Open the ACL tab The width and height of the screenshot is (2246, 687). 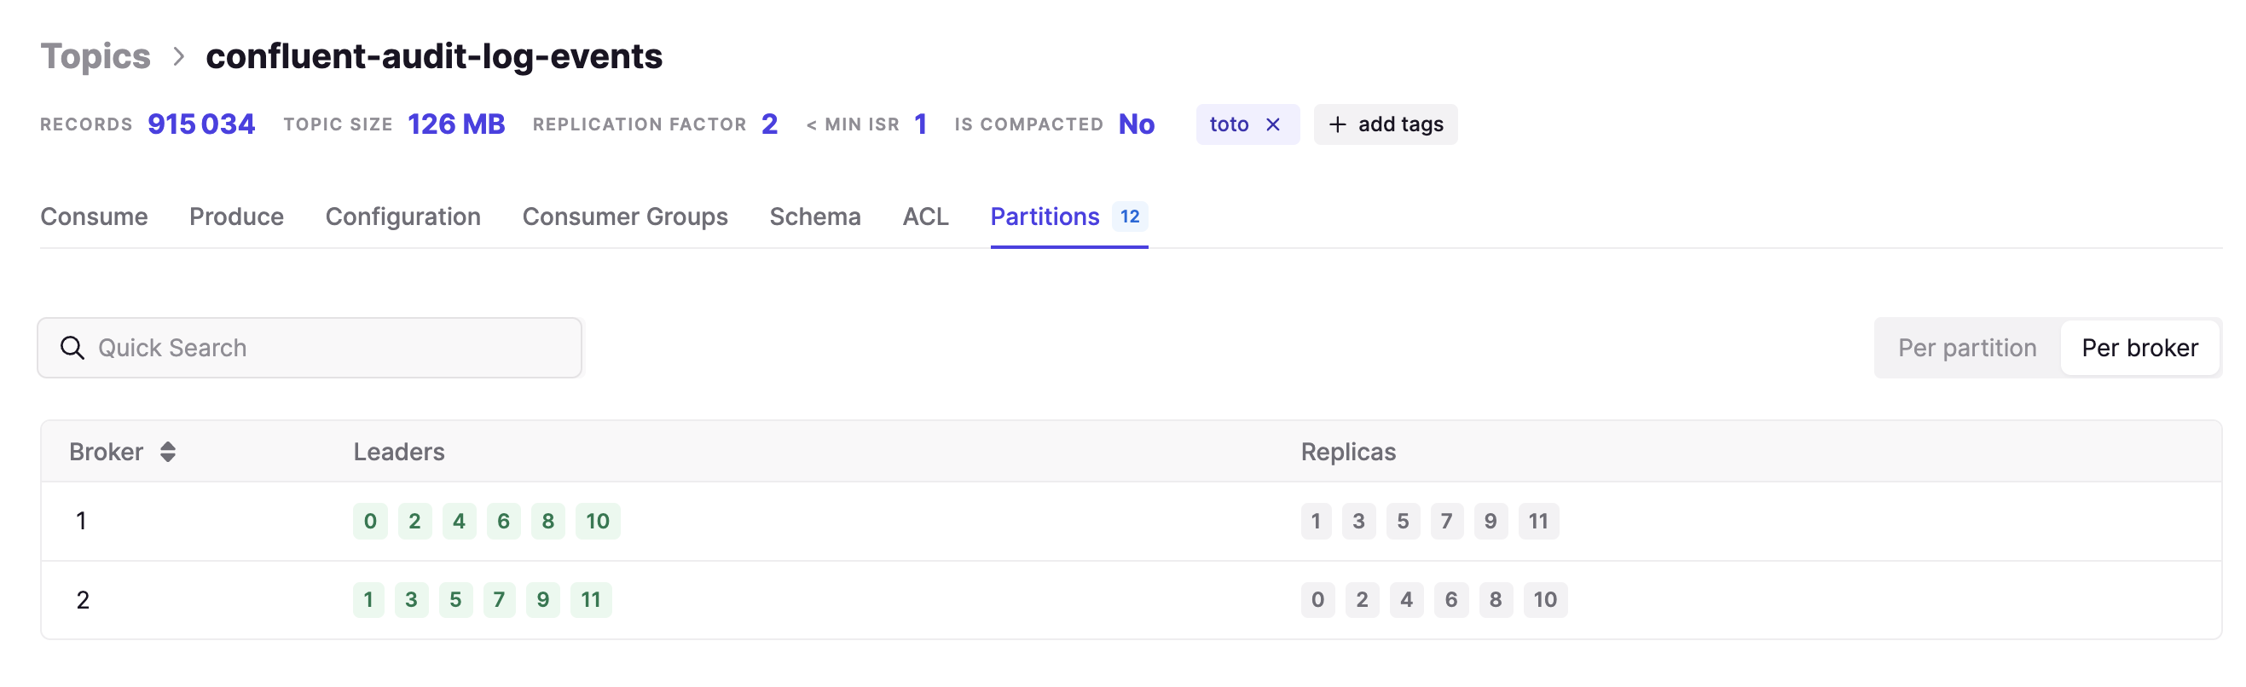(925, 216)
